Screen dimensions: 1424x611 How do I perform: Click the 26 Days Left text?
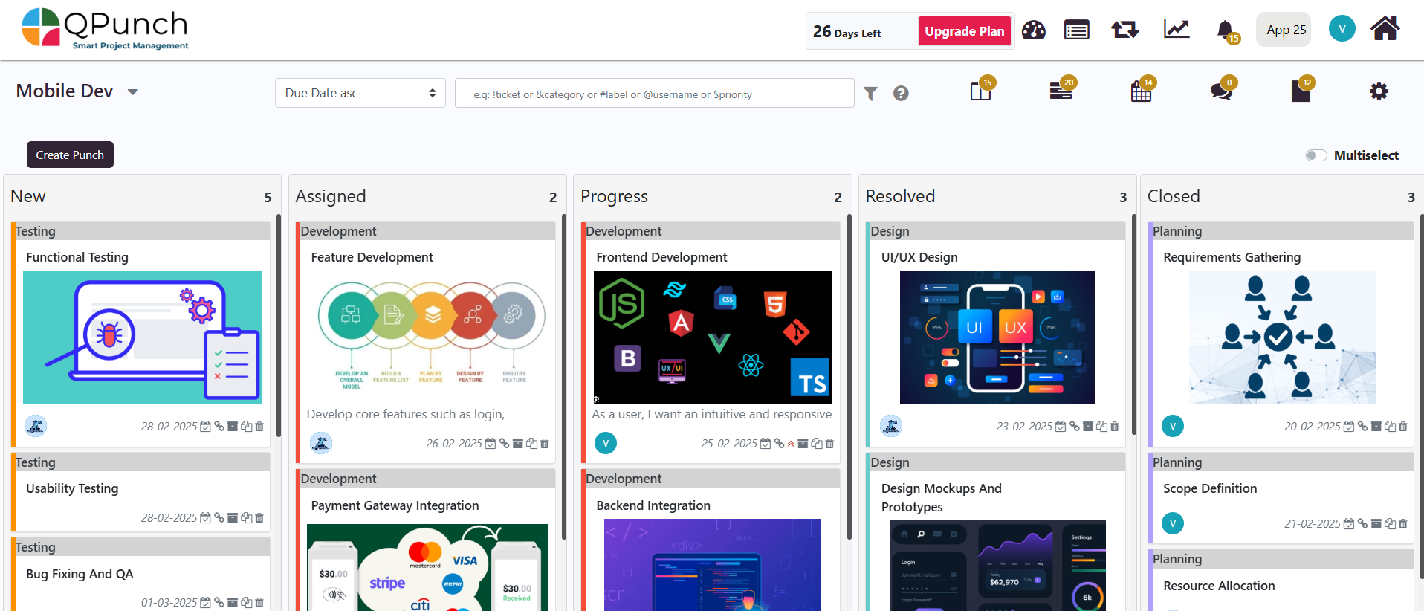[x=847, y=32]
